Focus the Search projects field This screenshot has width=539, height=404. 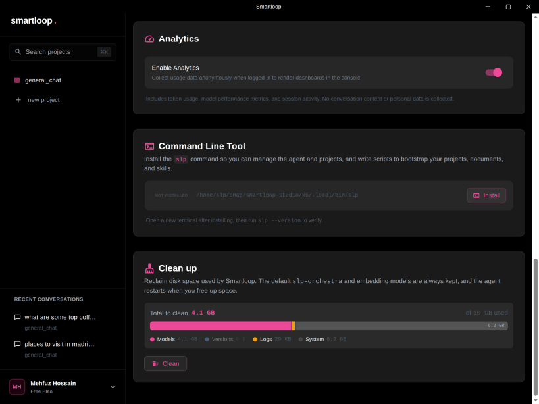(63, 52)
